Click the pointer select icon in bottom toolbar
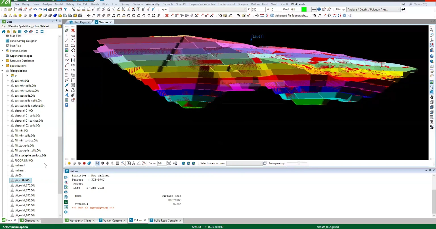The height and width of the screenshot is (229, 436). 97,163
